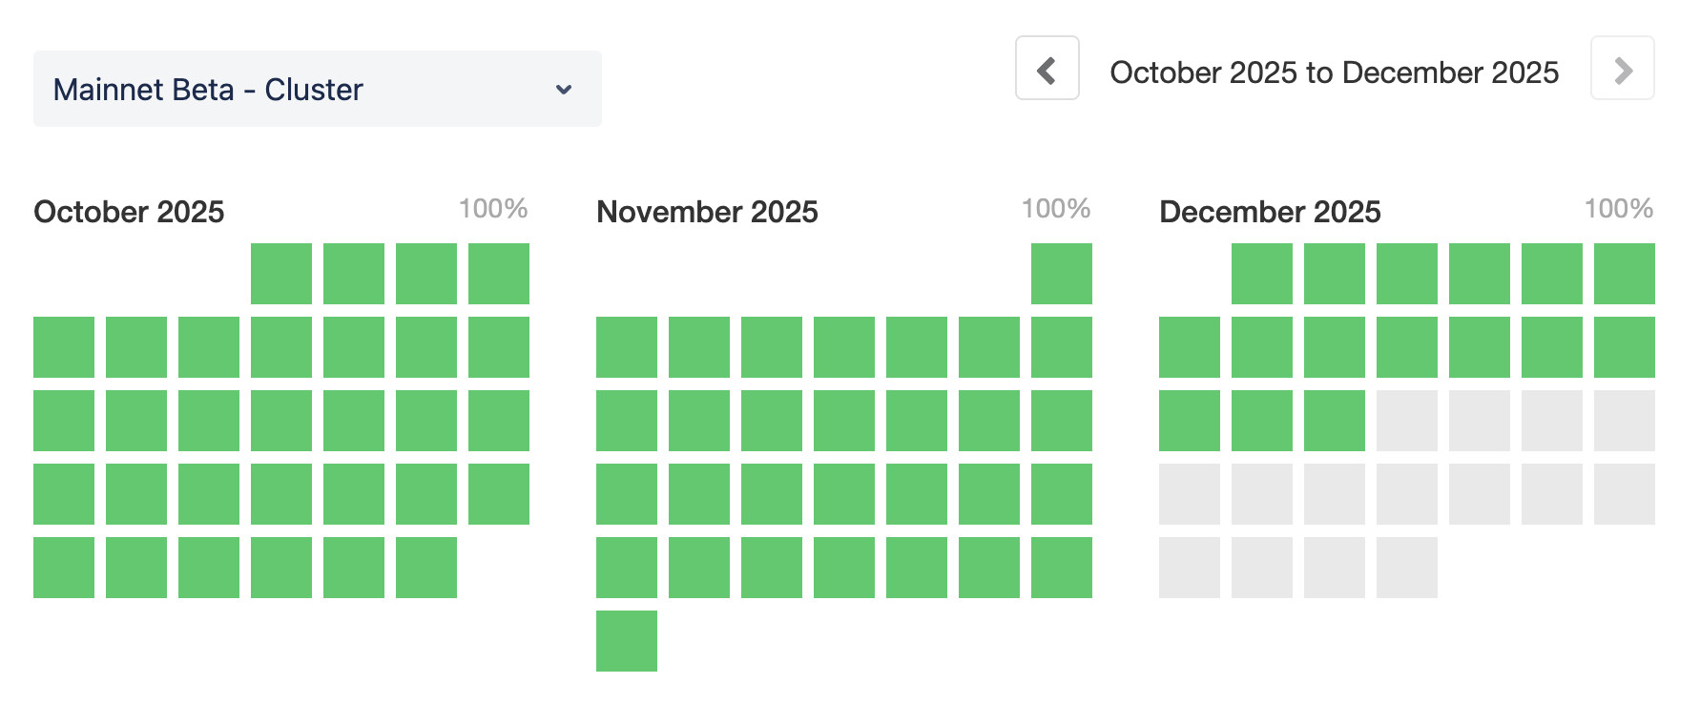Open the Mainnet Beta - Cluster dropdown

(x=317, y=89)
